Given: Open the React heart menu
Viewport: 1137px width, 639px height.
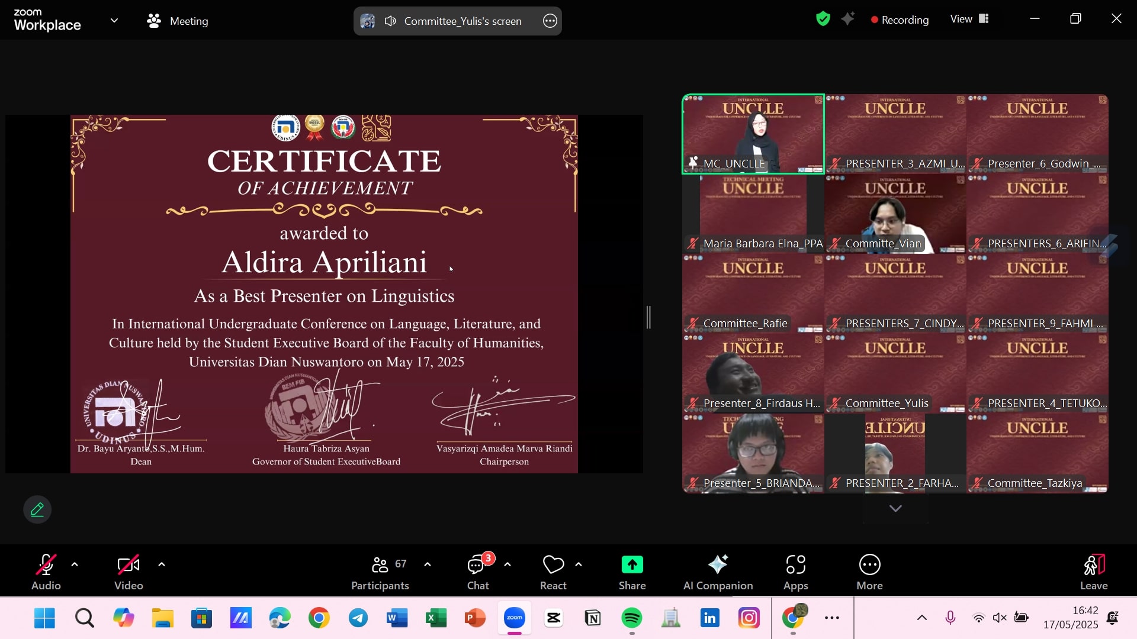Looking at the screenshot, I should 553,572.
